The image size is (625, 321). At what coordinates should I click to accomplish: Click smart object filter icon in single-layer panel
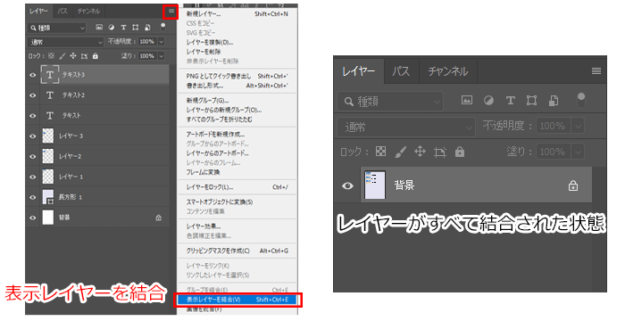click(x=554, y=101)
